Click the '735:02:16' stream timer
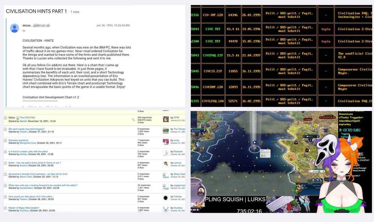This screenshot has height=222, width=374. tap(249, 211)
